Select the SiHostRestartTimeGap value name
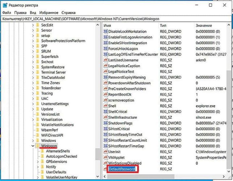Image resolution: width=233 pixels, height=181 pixels. point(126,146)
